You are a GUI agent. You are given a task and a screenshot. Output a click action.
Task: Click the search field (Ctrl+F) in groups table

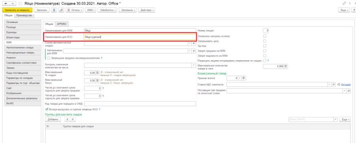[x=311, y=119]
